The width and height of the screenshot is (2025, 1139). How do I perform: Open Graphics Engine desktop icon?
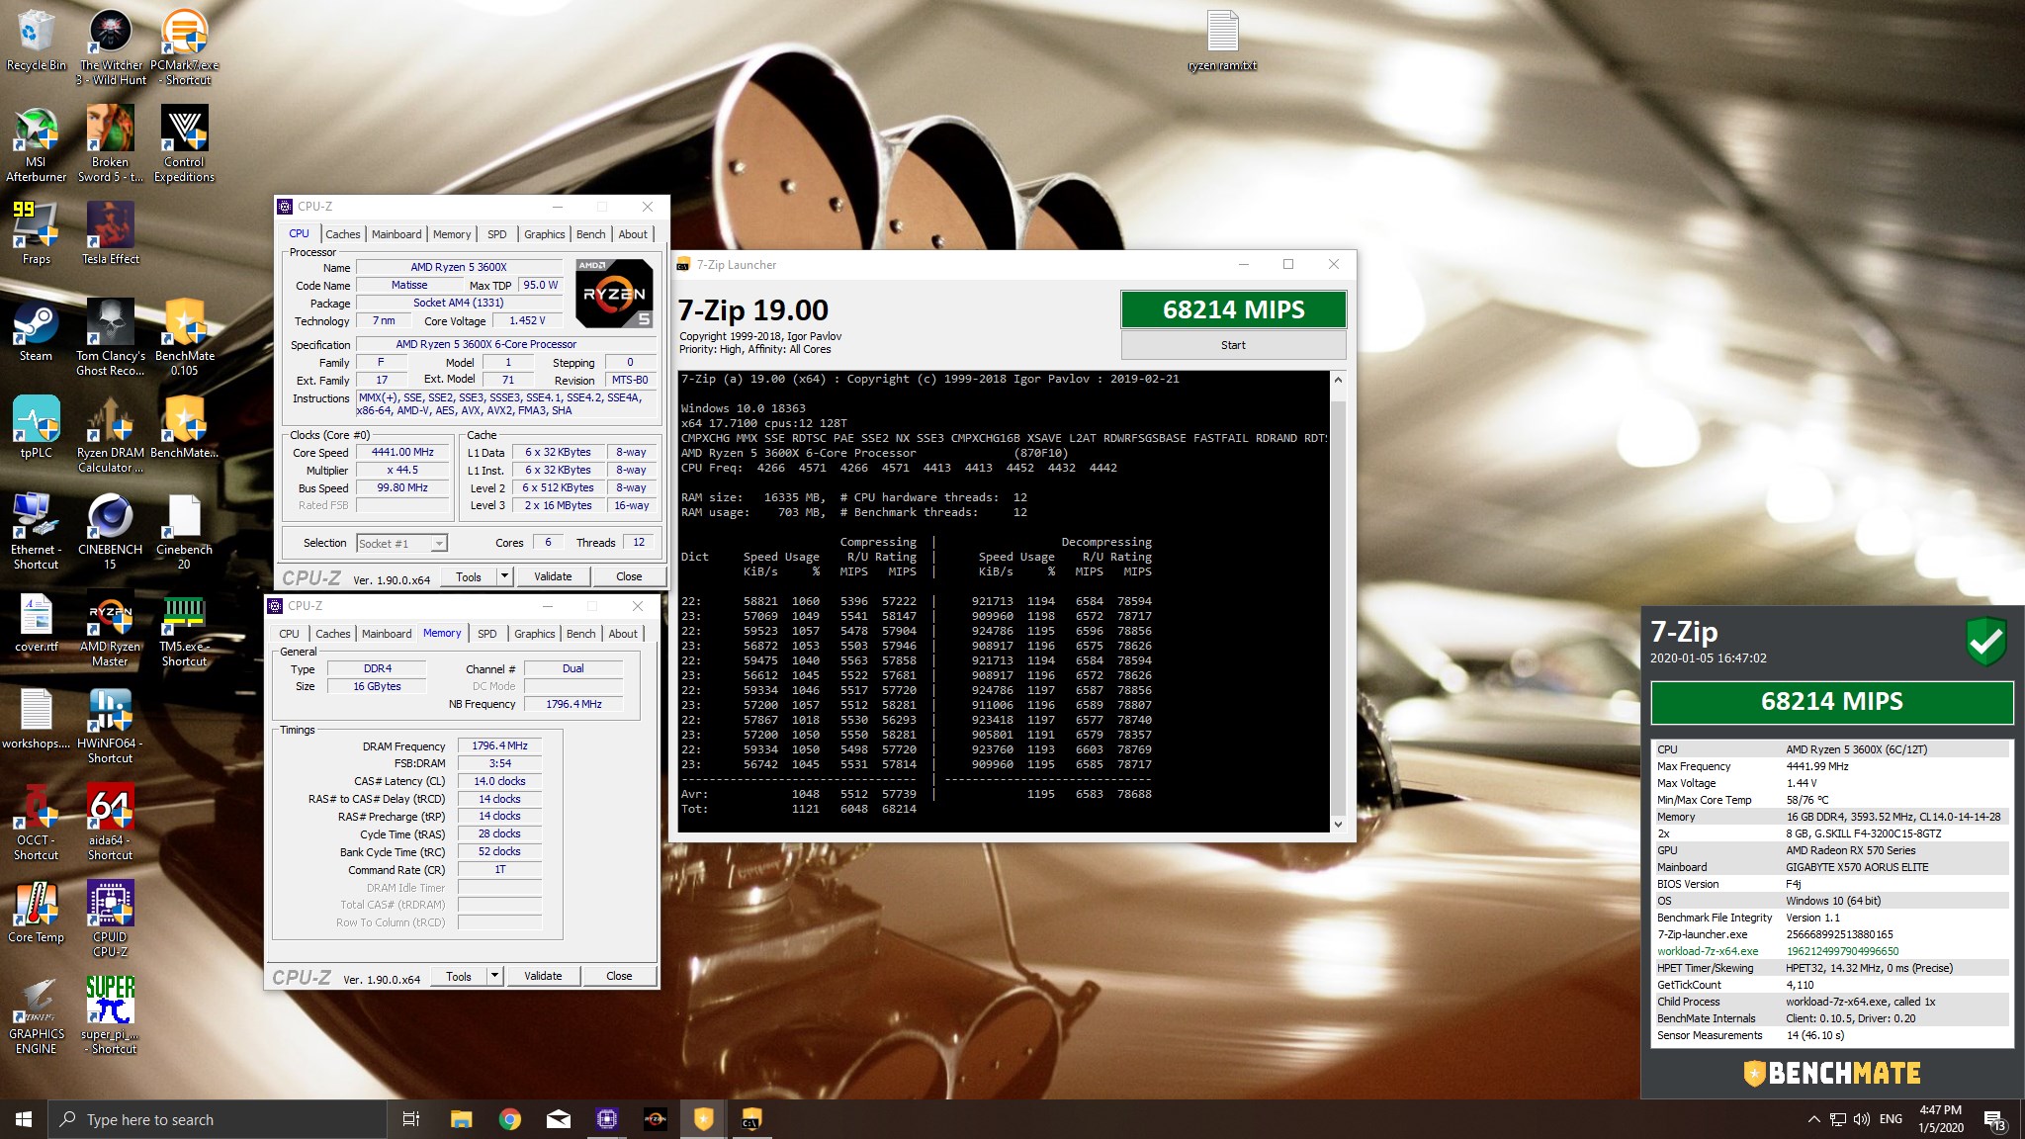(36, 1016)
